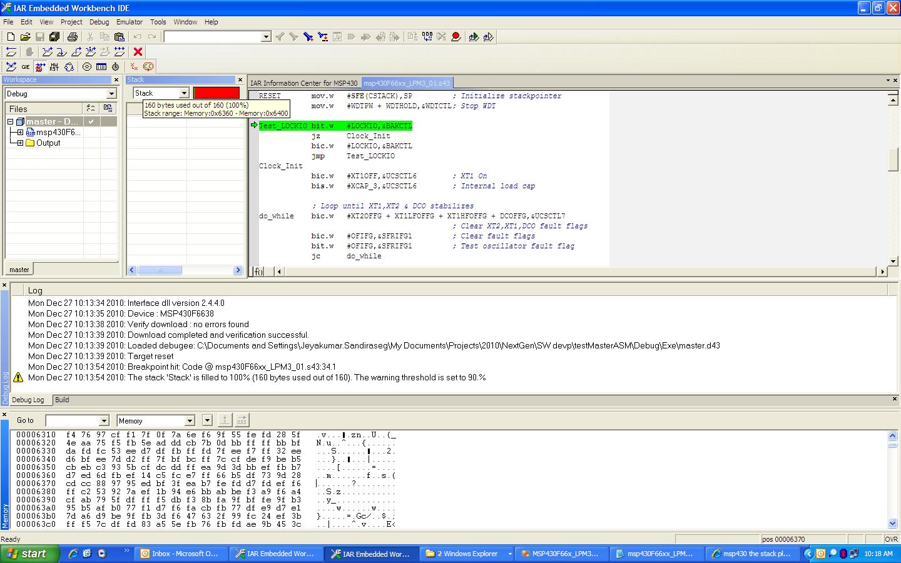The height and width of the screenshot is (563, 901).
Task: Click the Debug without downloading icon
Action: (489, 37)
